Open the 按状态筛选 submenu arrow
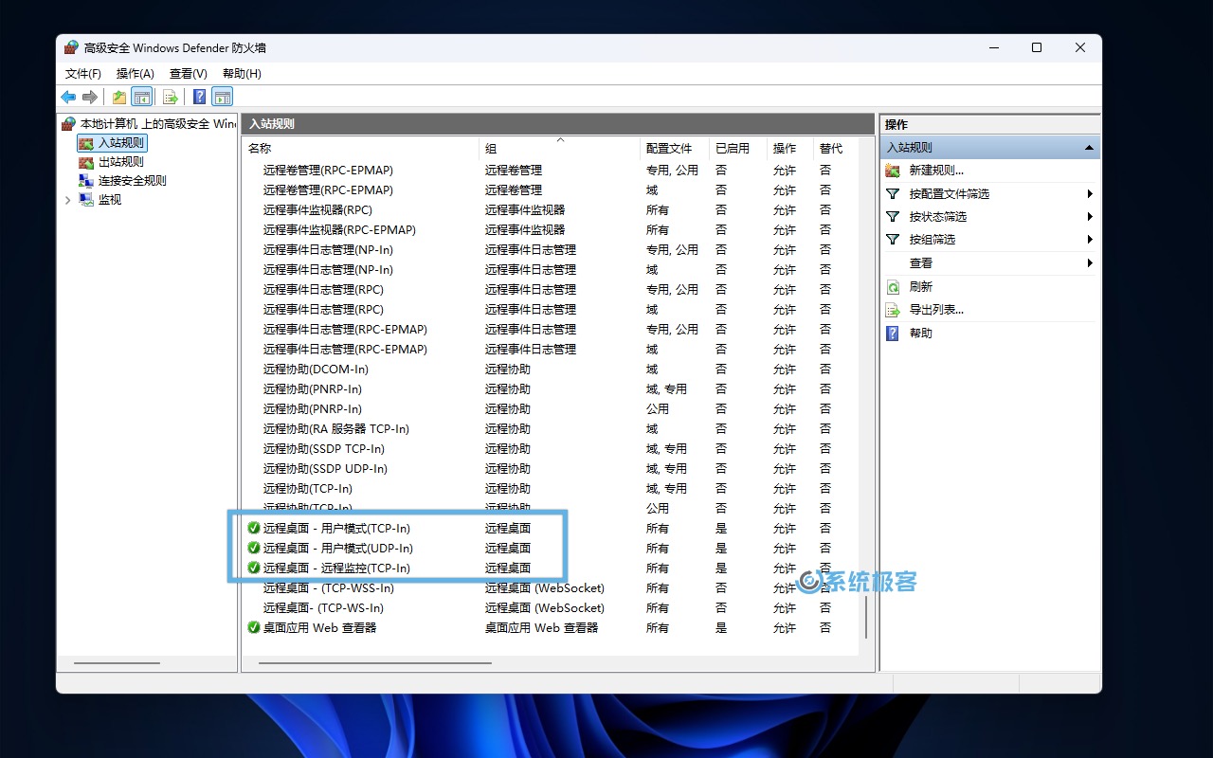1213x758 pixels. (1090, 217)
